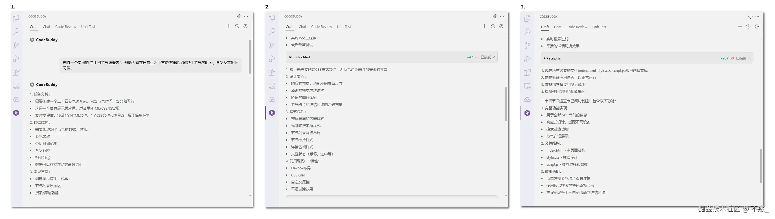Click '公历日期范围' list item in window 1

[46, 143]
